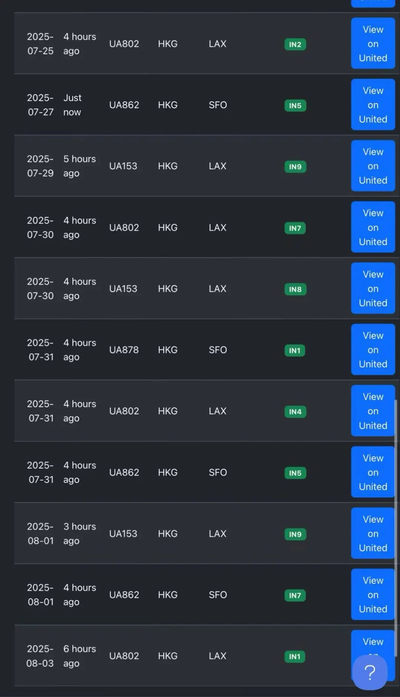Click the UA878 flight number
The height and width of the screenshot is (697, 400).
click(124, 350)
